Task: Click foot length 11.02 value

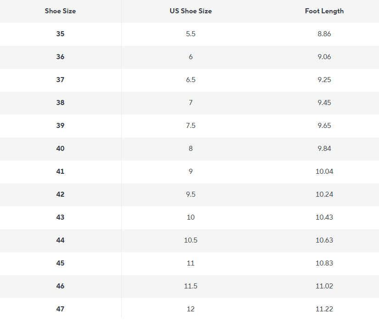Action: pos(324,286)
